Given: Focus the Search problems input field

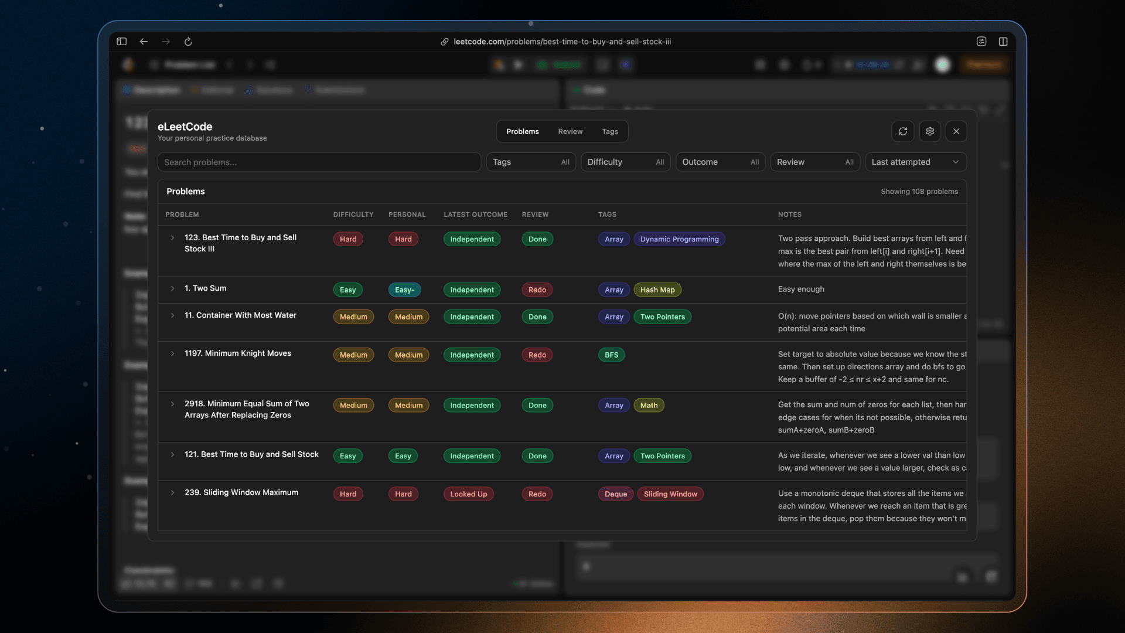Looking at the screenshot, I should [x=319, y=162].
